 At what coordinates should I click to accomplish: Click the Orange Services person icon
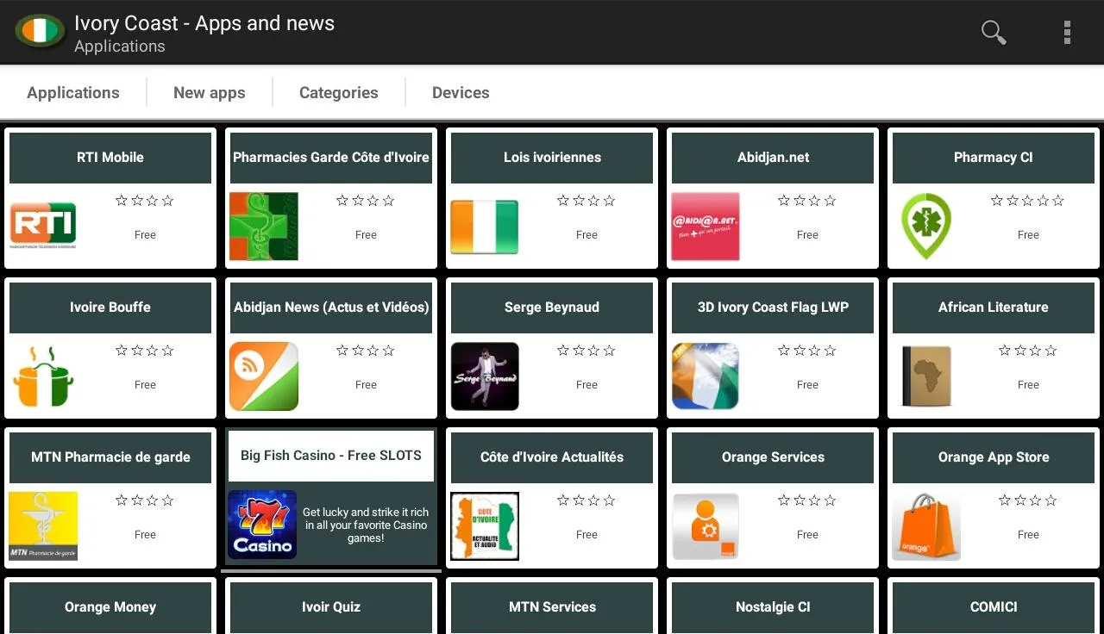pyautogui.click(x=706, y=526)
